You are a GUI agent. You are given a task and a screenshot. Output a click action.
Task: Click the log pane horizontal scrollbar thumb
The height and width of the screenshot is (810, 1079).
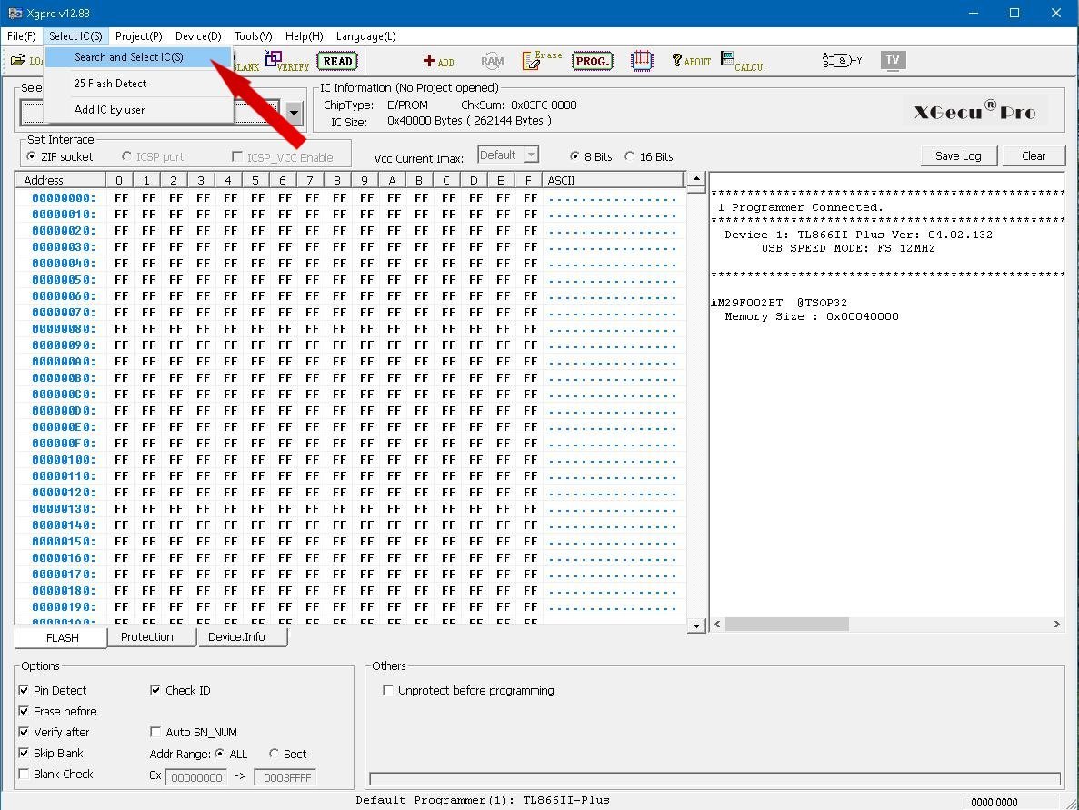(786, 625)
